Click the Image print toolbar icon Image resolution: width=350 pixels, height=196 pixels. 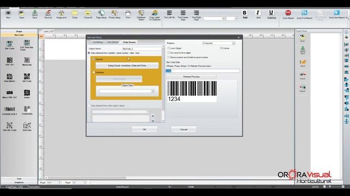[61, 14]
